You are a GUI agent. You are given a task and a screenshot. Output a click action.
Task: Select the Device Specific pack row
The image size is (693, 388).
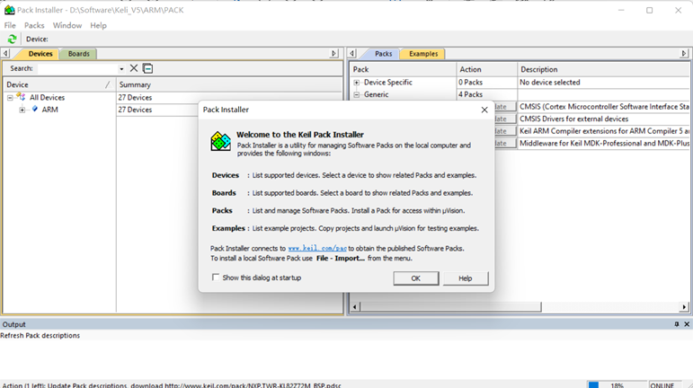tap(387, 83)
